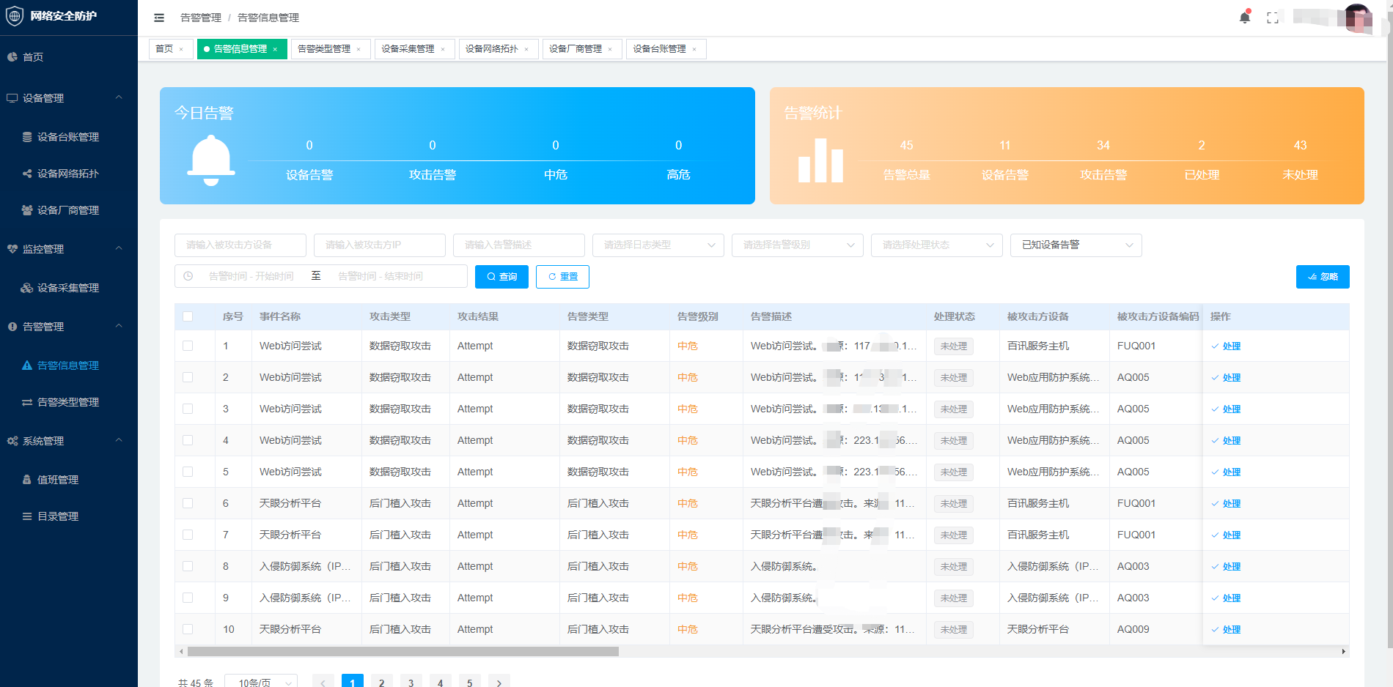Image resolution: width=1393 pixels, height=687 pixels.
Task: Toggle the select-all header checkbox
Action: tap(188, 316)
